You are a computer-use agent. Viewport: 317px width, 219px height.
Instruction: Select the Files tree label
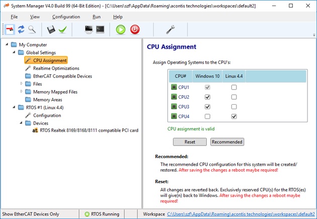pos(37,84)
